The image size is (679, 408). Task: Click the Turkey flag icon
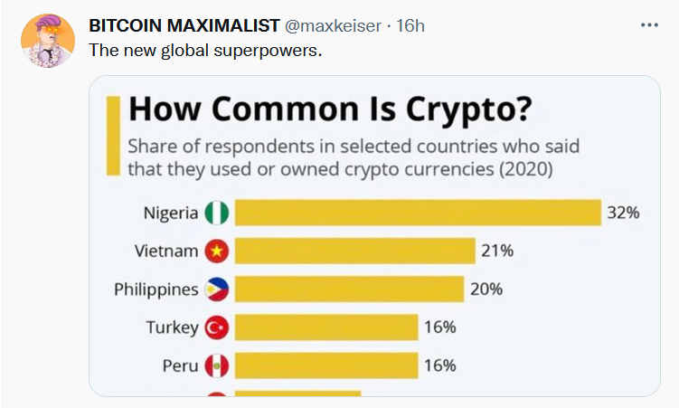pyautogui.click(x=216, y=327)
